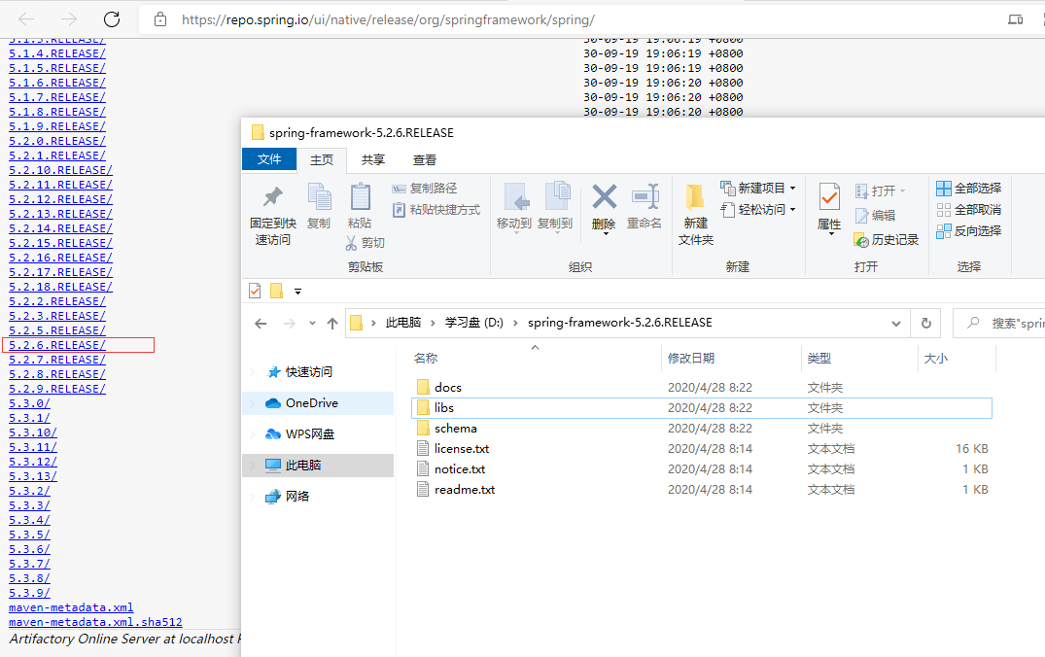
Task: Refresh the Explorer folder view
Action: click(x=925, y=324)
